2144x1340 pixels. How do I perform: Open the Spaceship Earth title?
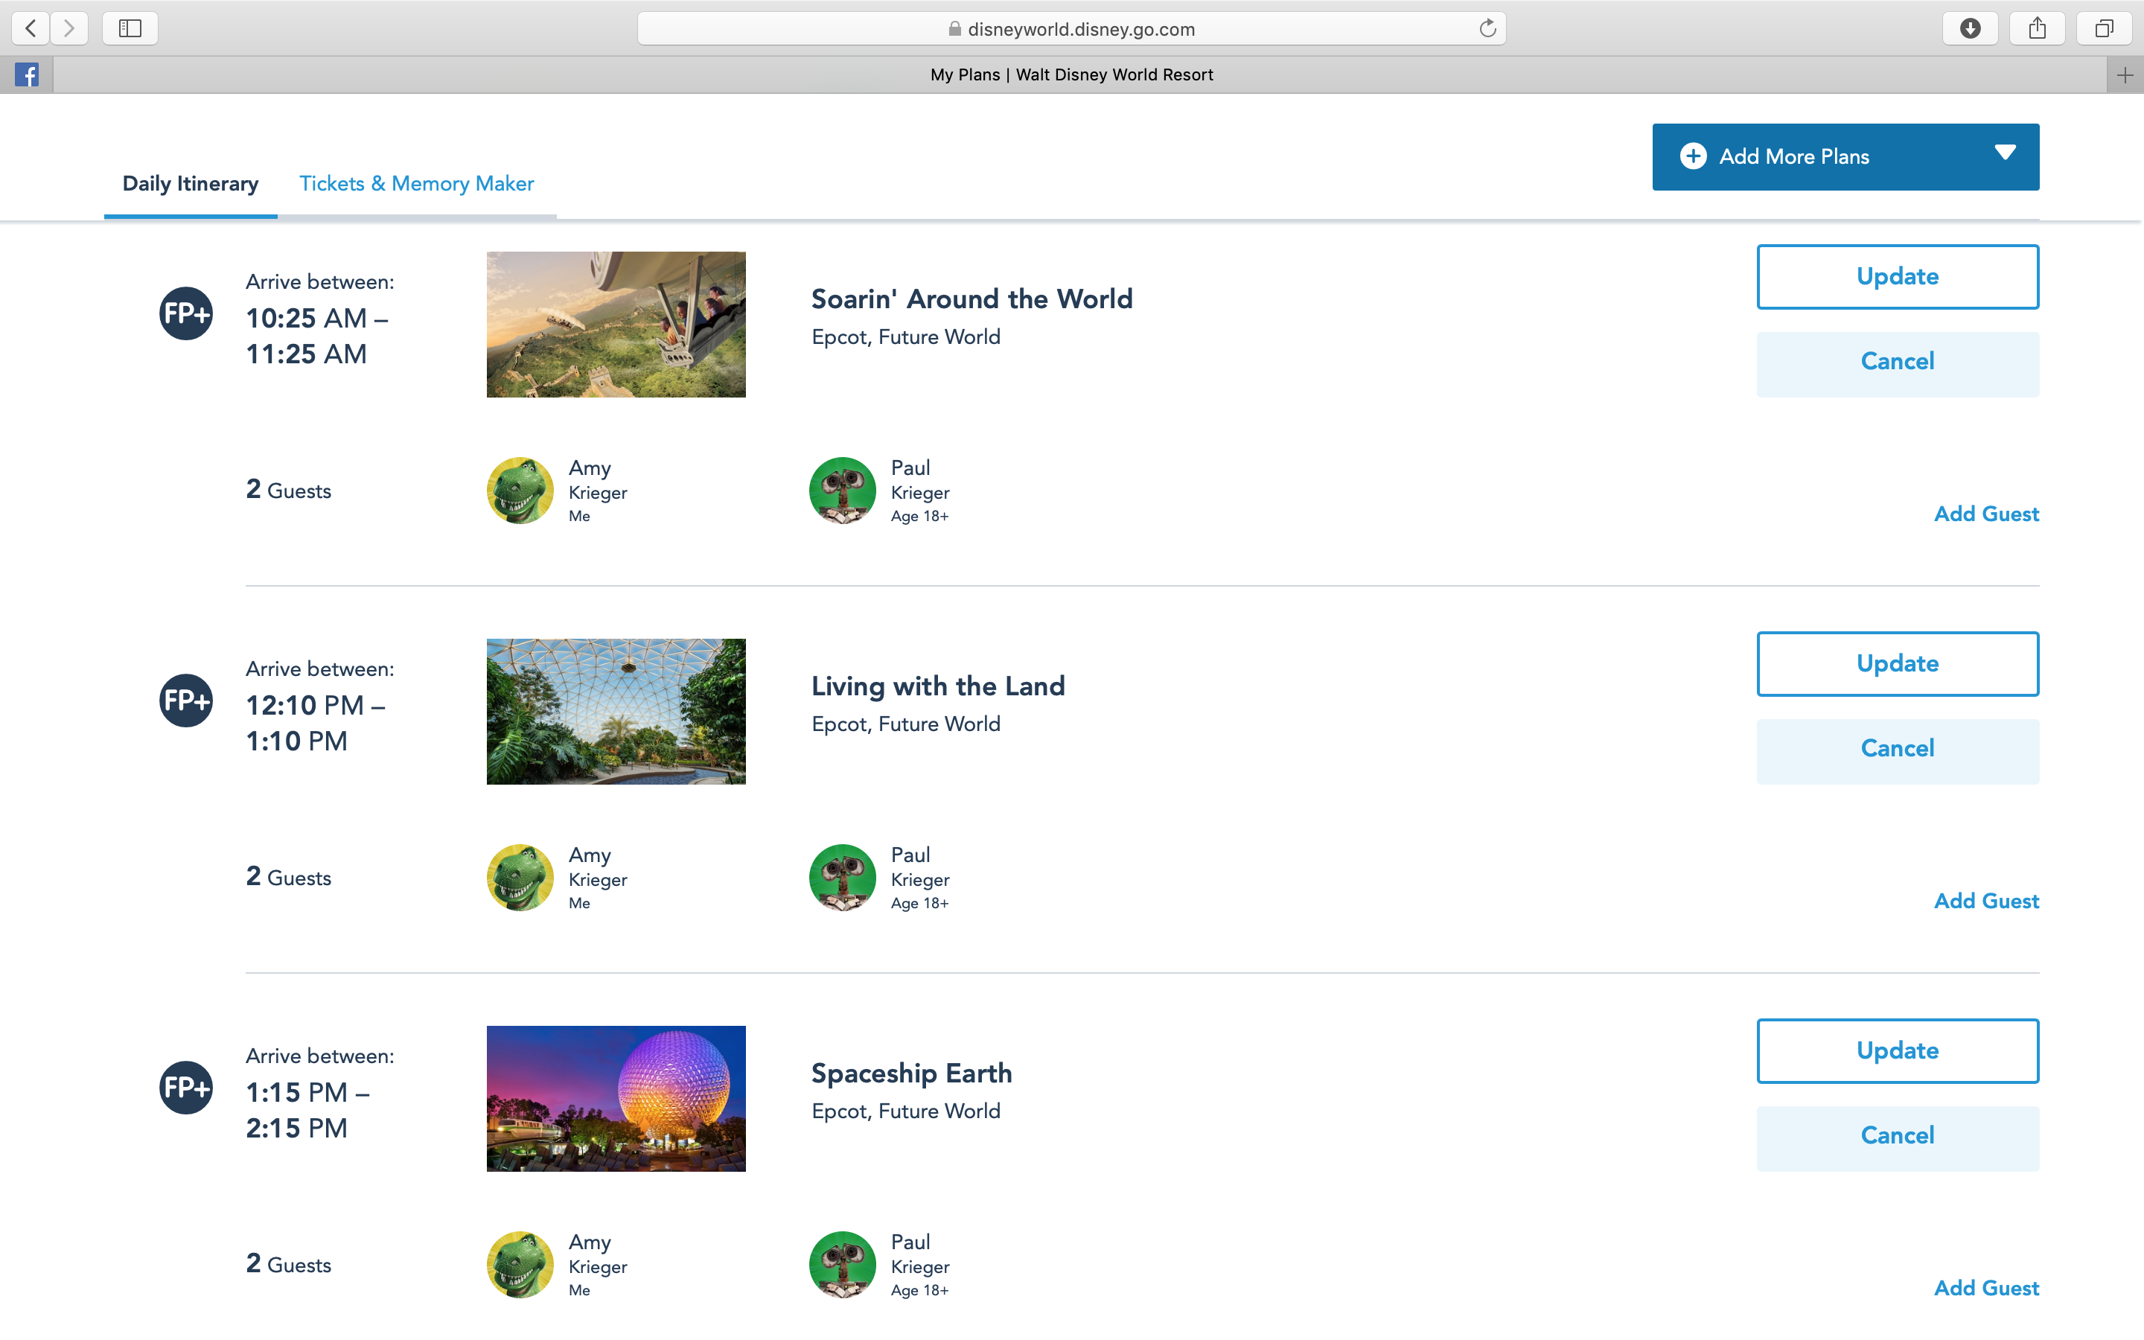point(912,1073)
